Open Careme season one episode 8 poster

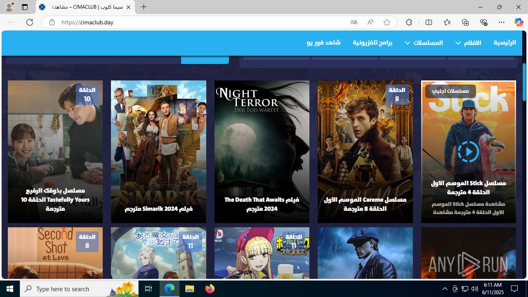pyautogui.click(x=365, y=151)
